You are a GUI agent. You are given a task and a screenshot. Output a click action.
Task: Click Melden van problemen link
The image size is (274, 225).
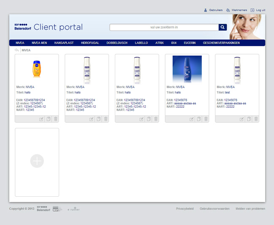tap(250, 209)
